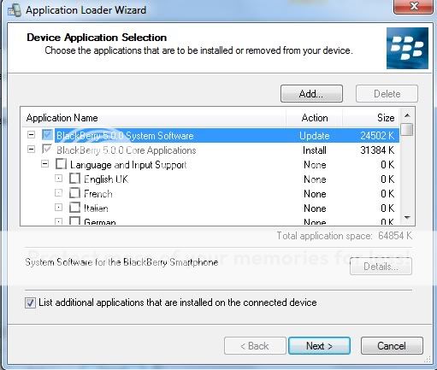Sort by Action column header
The height and width of the screenshot is (370, 437).
click(x=315, y=118)
